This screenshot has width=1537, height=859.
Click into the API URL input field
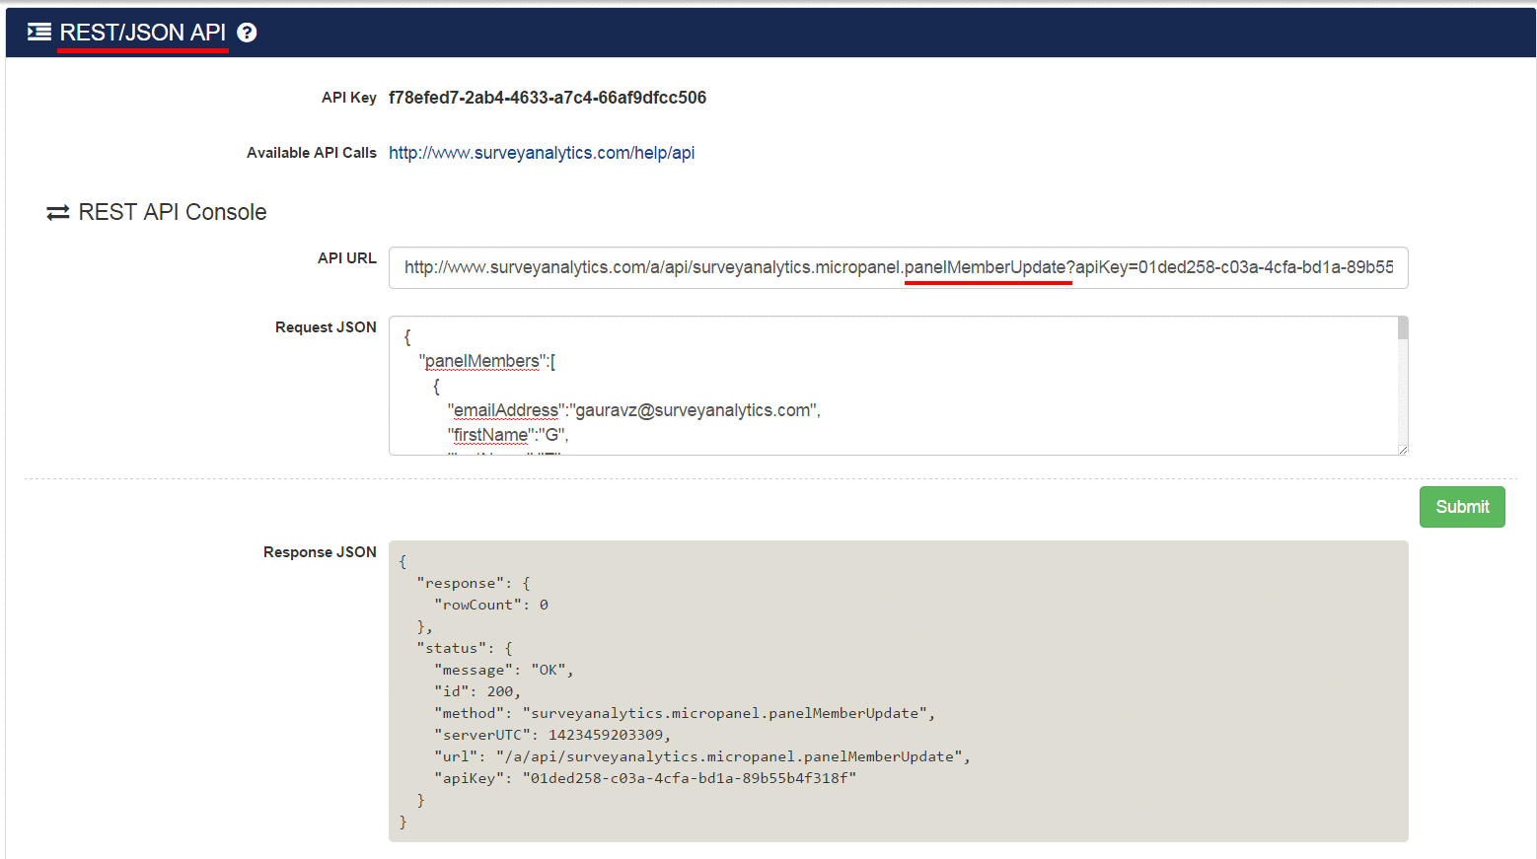(x=898, y=267)
